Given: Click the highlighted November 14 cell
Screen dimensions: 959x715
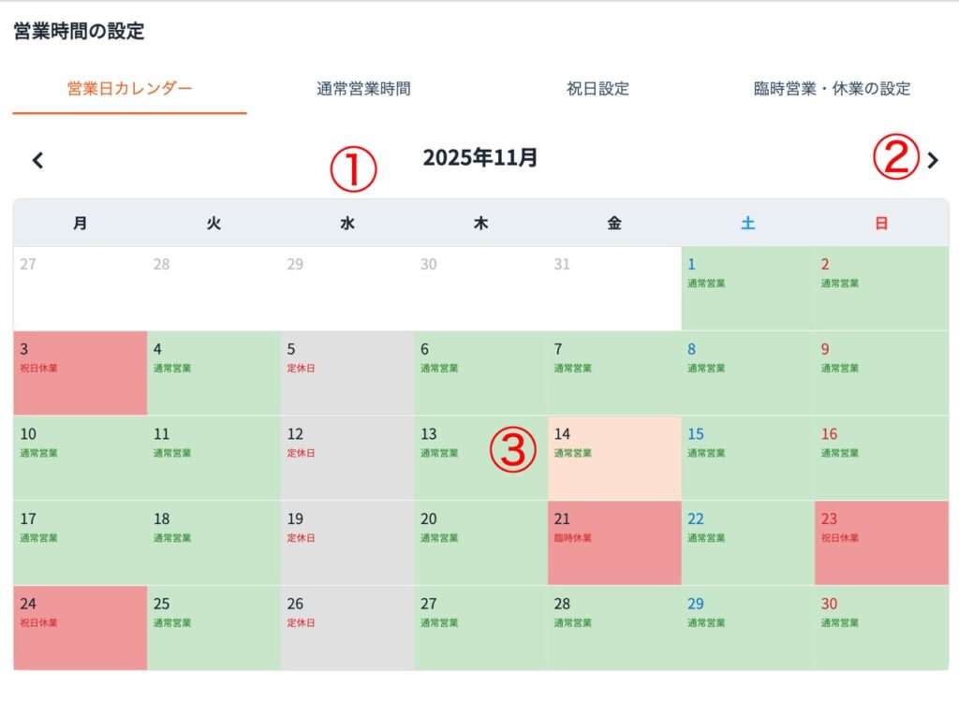Looking at the screenshot, I should [x=614, y=458].
